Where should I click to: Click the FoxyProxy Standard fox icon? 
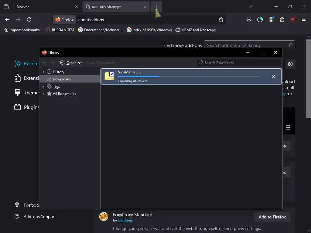[x=103, y=217]
